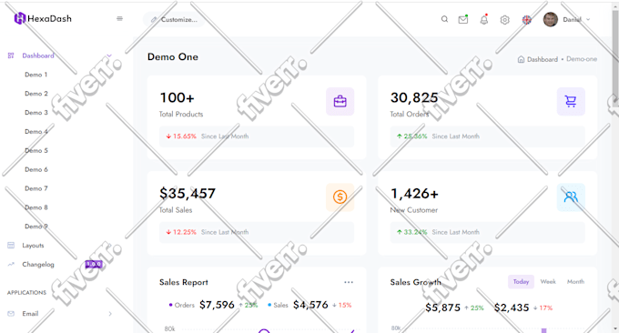The width and height of the screenshot is (619, 333).
Task: Open the language flag selector
Action: 527,19
